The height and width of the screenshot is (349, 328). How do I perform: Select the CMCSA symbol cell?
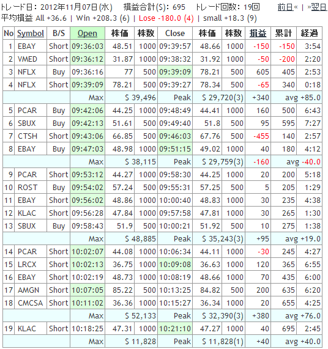pos(31,303)
